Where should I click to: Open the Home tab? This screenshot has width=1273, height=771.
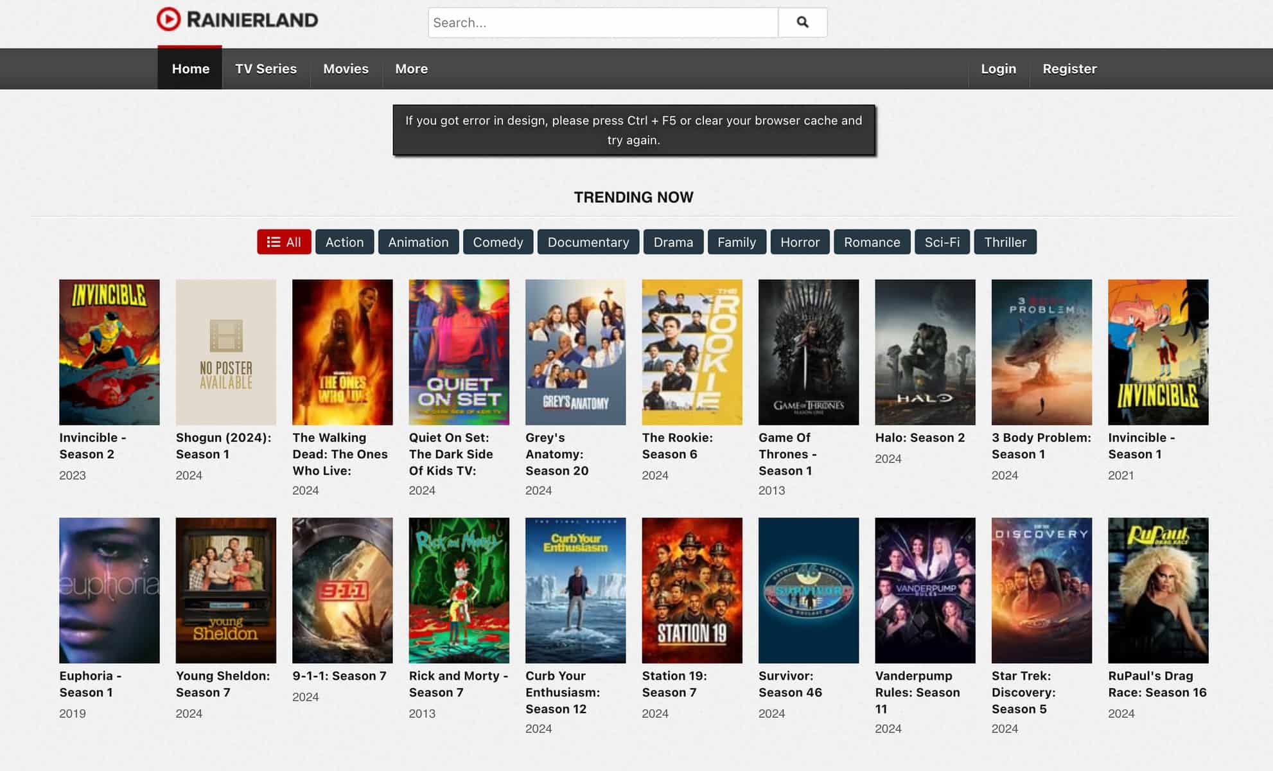click(x=190, y=69)
